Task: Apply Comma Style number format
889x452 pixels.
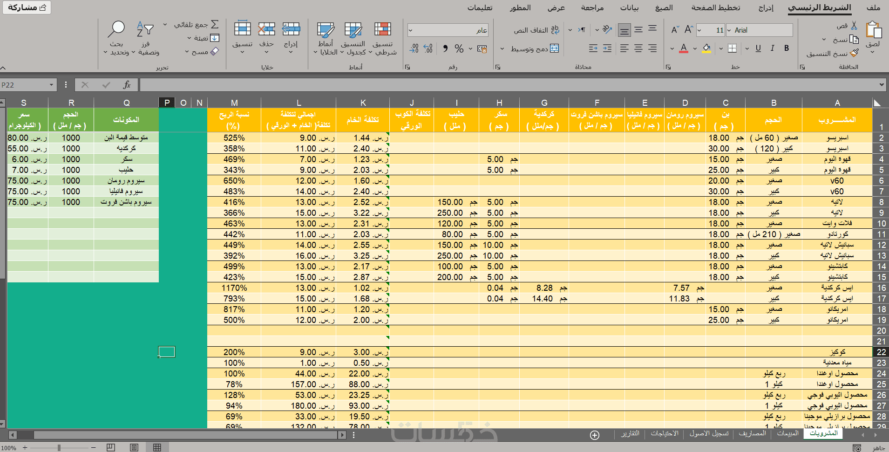Action: (x=445, y=48)
